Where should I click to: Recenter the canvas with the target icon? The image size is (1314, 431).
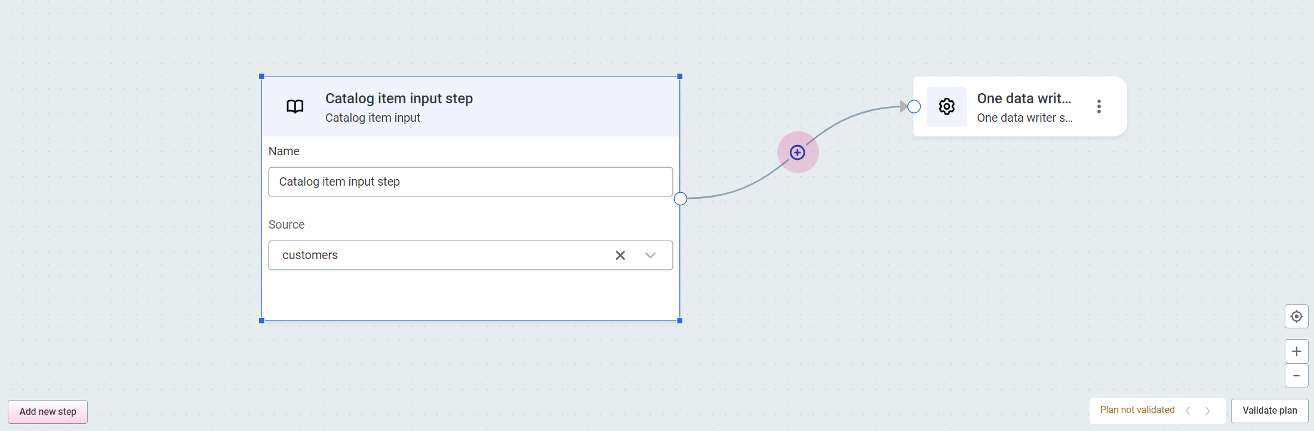click(1296, 316)
